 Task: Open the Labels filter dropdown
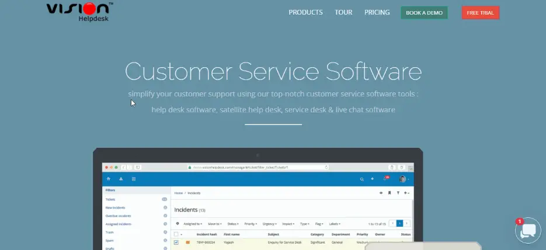(x=335, y=224)
